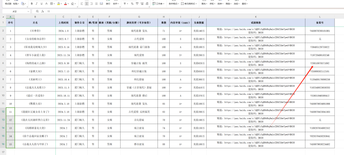Select the column K header
Image resolution: width=344 pixels, height=155 pixels.
[x=256, y=16]
